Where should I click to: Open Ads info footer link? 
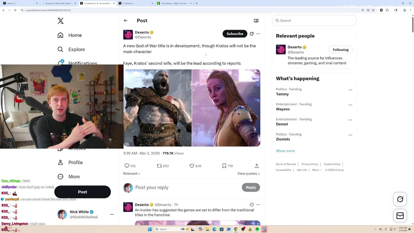[x=302, y=170]
